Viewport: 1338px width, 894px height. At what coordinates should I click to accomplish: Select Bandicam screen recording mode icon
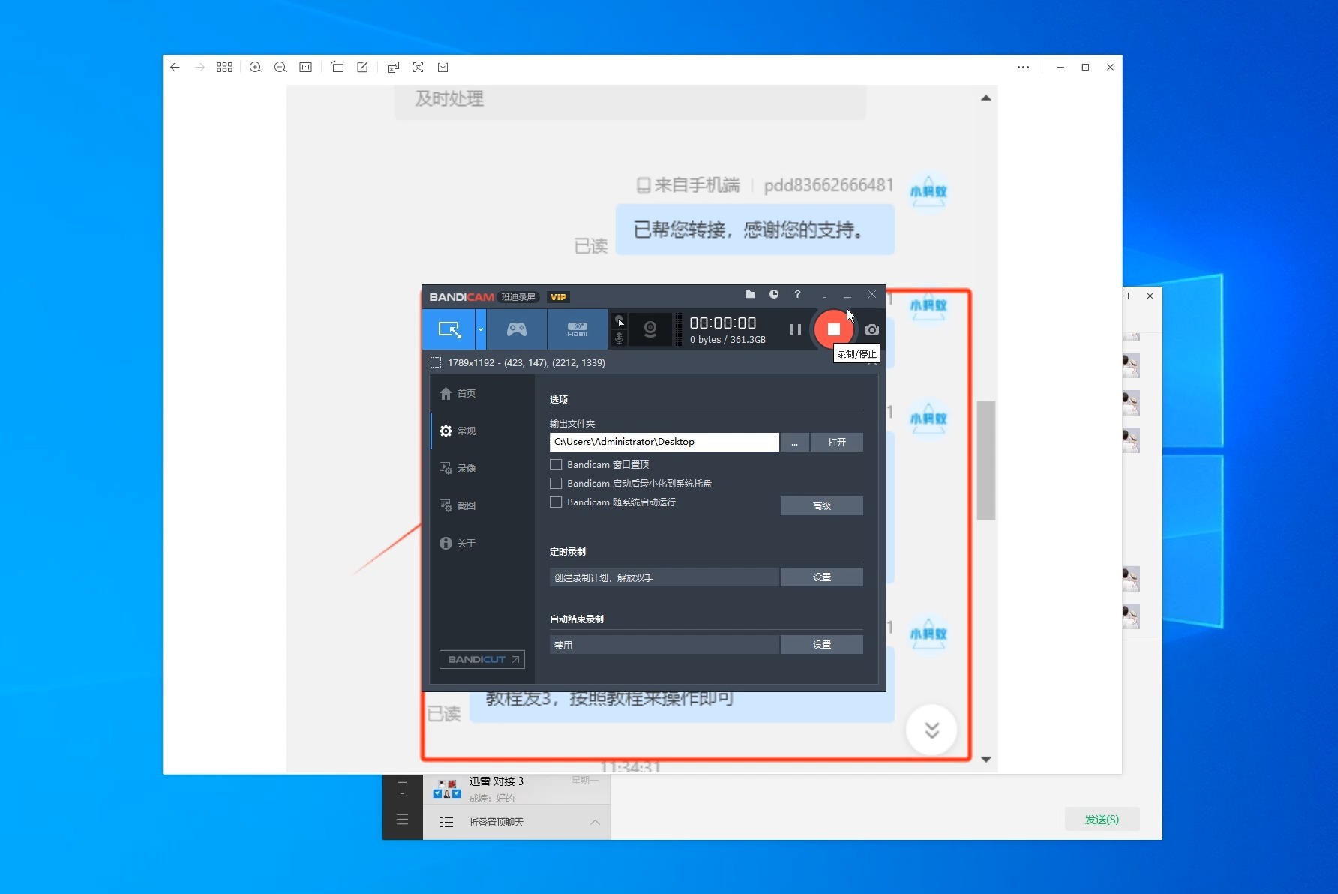point(449,329)
